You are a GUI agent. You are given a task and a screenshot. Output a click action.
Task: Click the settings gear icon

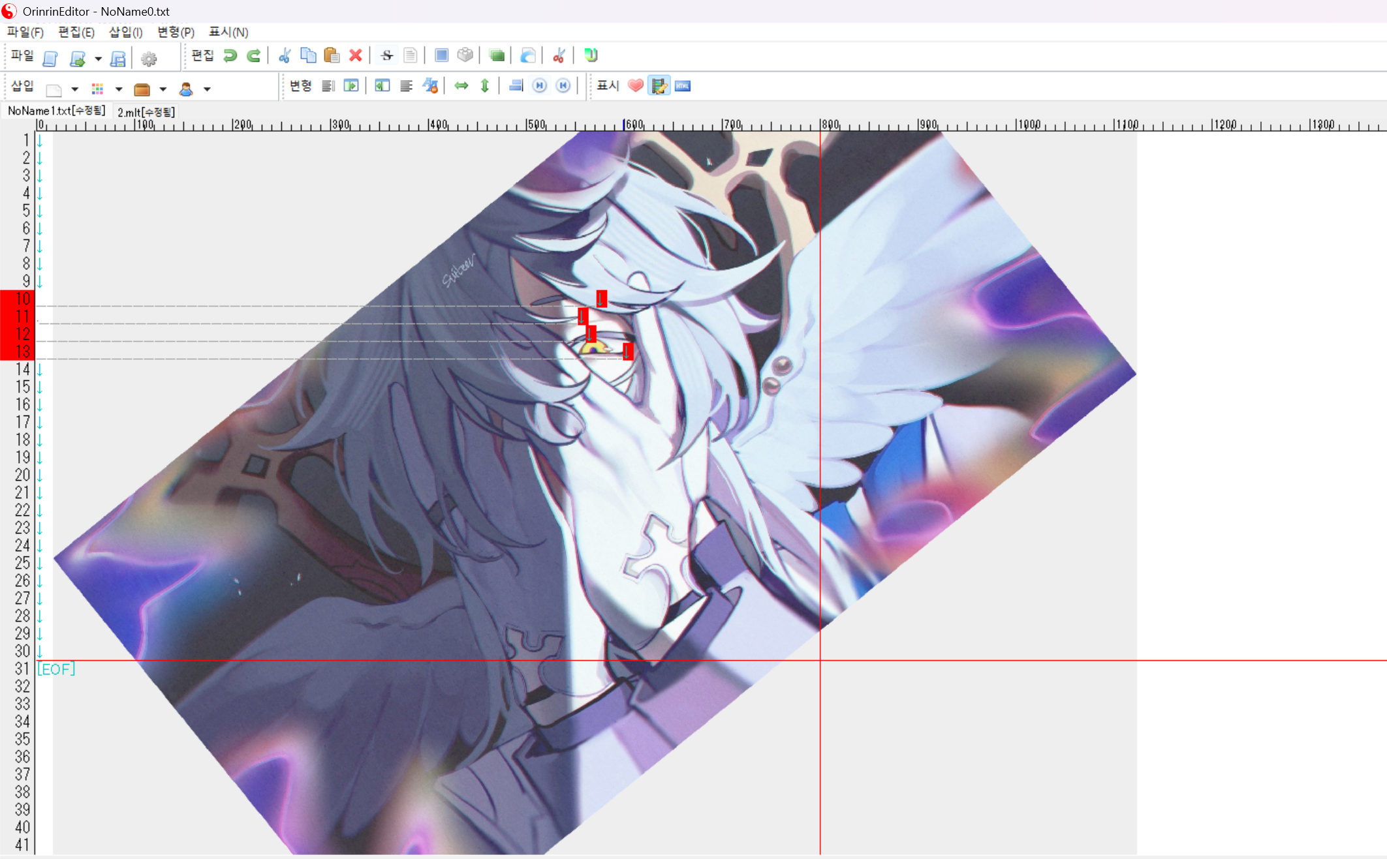[149, 59]
